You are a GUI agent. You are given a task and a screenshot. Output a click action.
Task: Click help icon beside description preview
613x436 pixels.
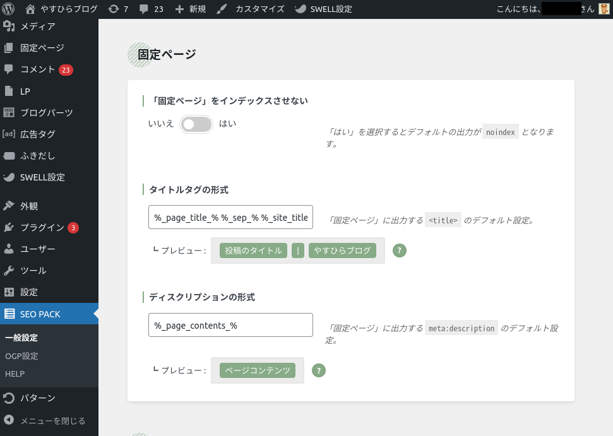[x=319, y=370]
